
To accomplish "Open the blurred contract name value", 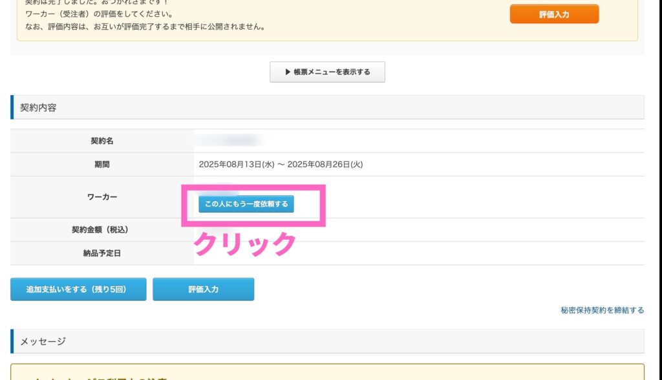I will point(230,140).
